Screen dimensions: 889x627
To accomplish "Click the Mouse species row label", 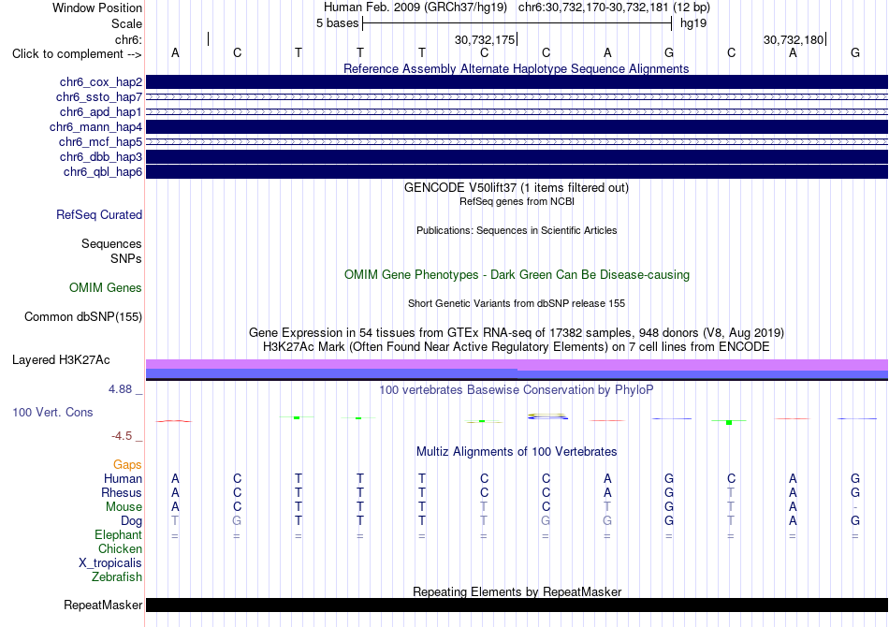I will [x=124, y=507].
